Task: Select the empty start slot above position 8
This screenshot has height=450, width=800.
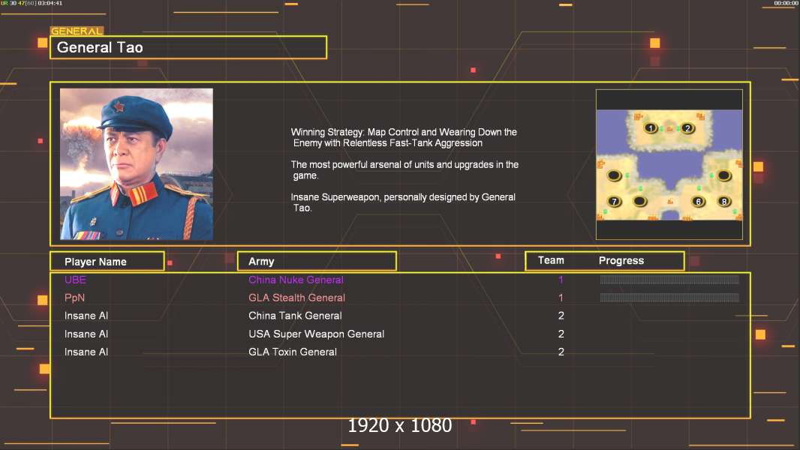Action: click(x=724, y=175)
